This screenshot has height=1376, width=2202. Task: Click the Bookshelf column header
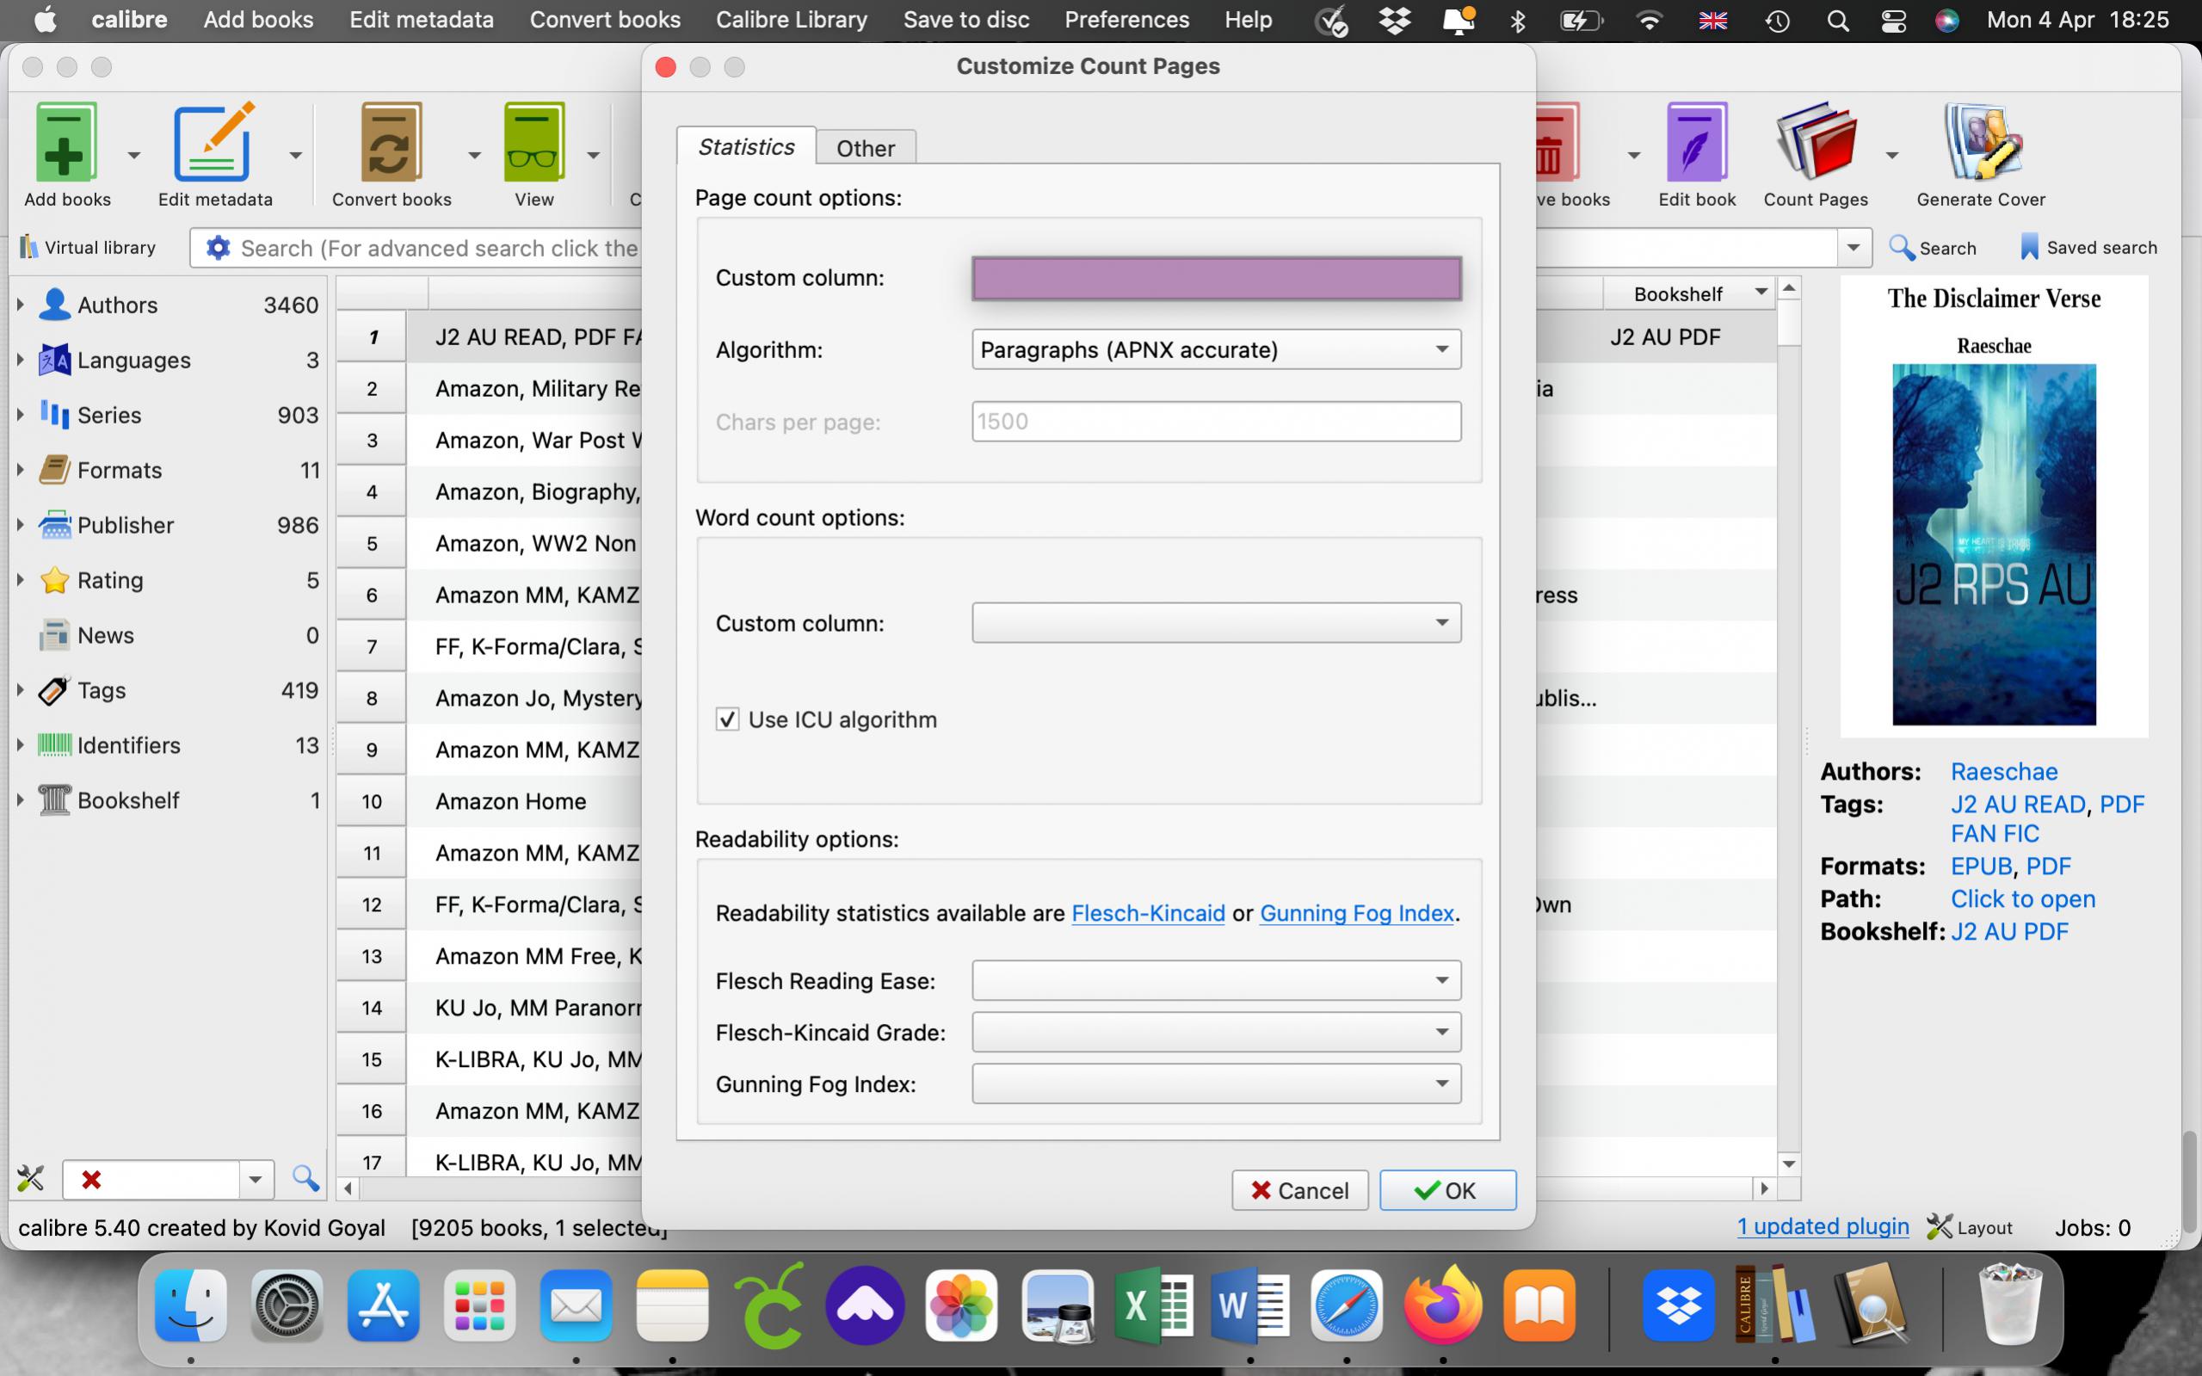1689,293
